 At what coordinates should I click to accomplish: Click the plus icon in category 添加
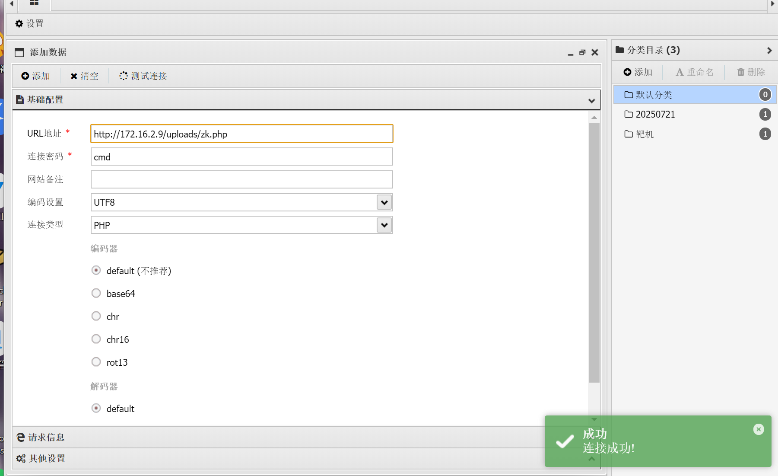627,72
